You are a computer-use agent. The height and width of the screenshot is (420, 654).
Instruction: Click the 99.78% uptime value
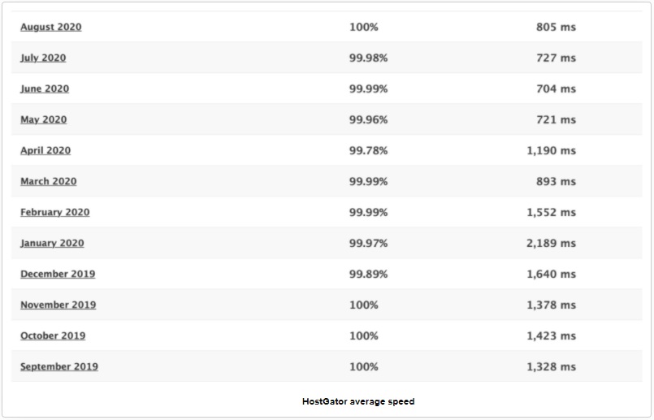[x=368, y=150]
